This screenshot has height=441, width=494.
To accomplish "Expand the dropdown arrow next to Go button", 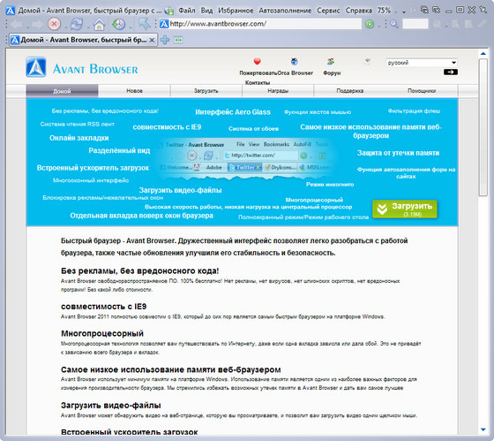I will (x=379, y=27).
